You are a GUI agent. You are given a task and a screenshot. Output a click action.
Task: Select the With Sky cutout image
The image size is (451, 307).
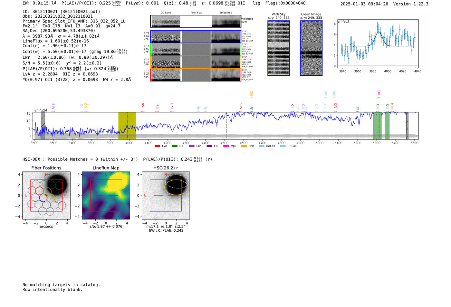tap(279, 48)
